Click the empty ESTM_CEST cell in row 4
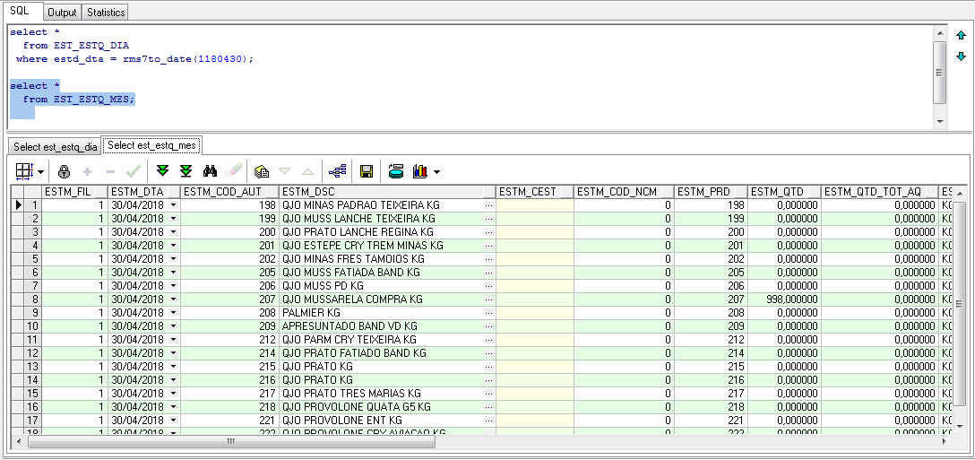 click(x=535, y=246)
